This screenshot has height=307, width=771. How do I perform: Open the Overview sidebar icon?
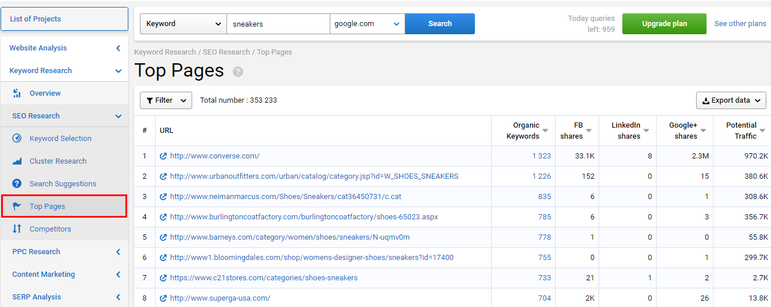point(17,93)
